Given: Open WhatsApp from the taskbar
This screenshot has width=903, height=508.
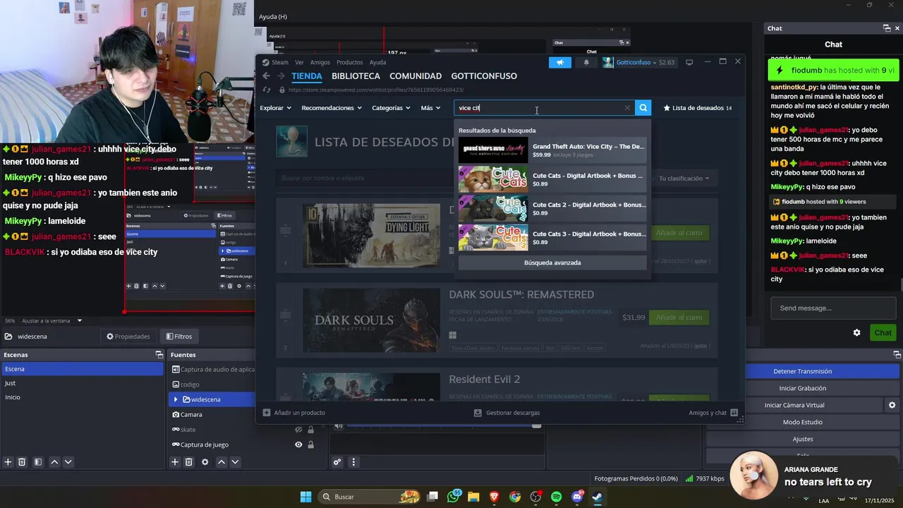Looking at the screenshot, I should click(x=454, y=497).
